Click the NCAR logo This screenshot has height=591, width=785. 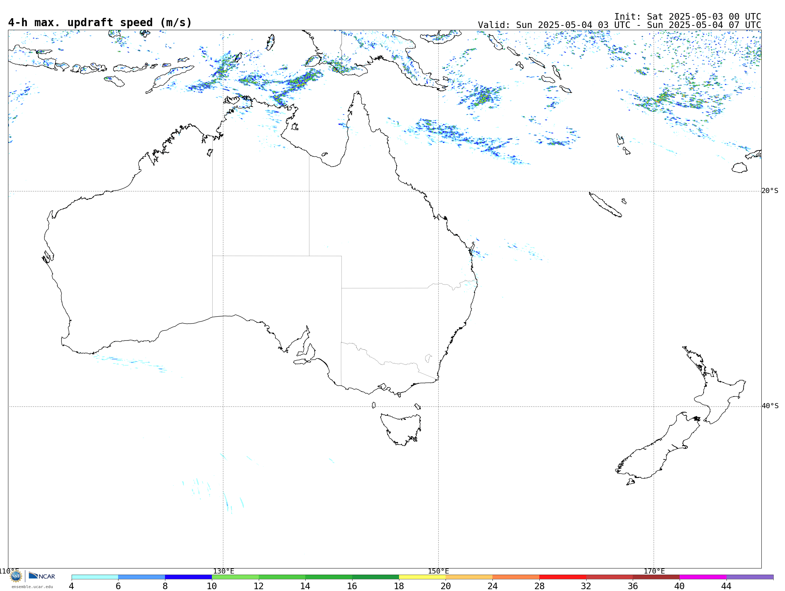pyautogui.click(x=42, y=576)
